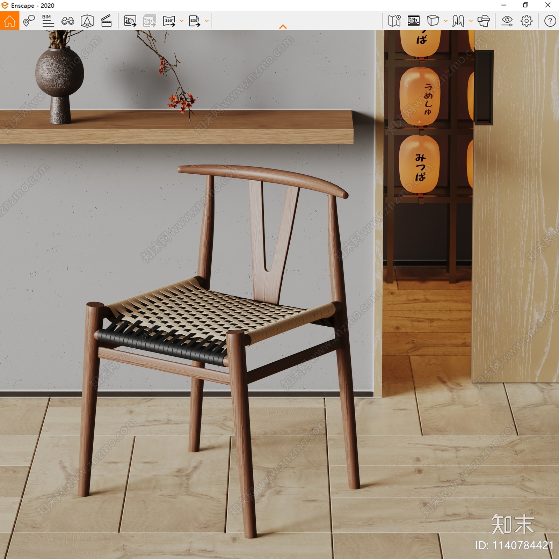The image size is (559, 559).
Task: Click the Enscape logo in title bar
Action: click(5, 5)
